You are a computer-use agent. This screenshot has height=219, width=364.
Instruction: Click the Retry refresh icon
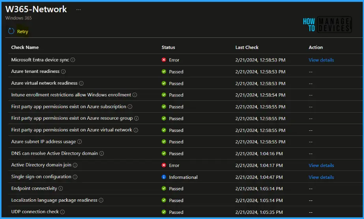(x=11, y=31)
